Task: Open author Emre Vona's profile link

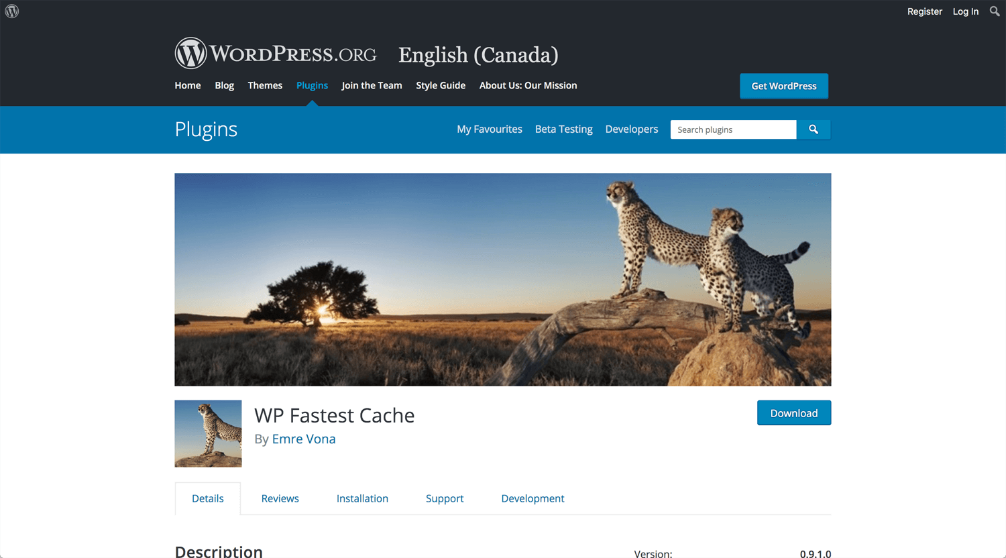Action: pyautogui.click(x=304, y=439)
